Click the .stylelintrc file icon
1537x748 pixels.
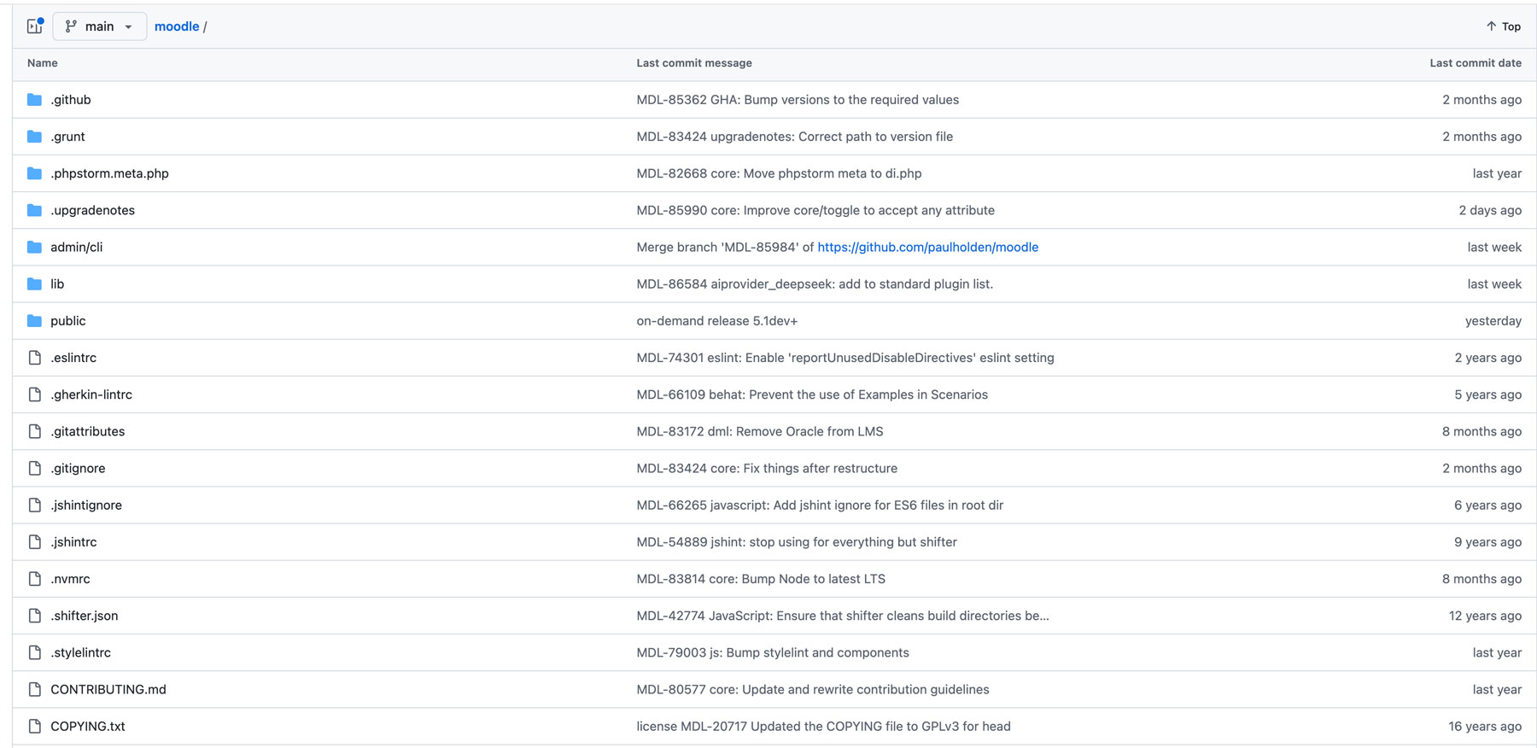34,652
